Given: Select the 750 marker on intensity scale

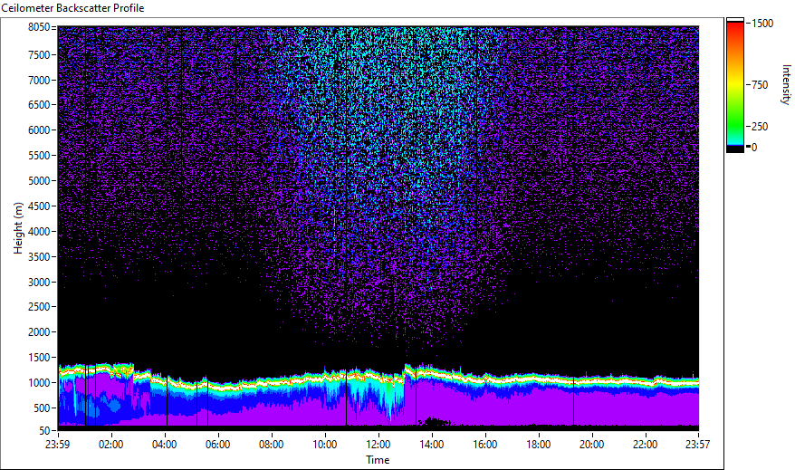Looking at the screenshot, I should (x=760, y=85).
